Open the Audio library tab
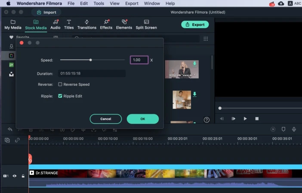Image resolution: width=302 pixels, height=193 pixels. (55, 24)
